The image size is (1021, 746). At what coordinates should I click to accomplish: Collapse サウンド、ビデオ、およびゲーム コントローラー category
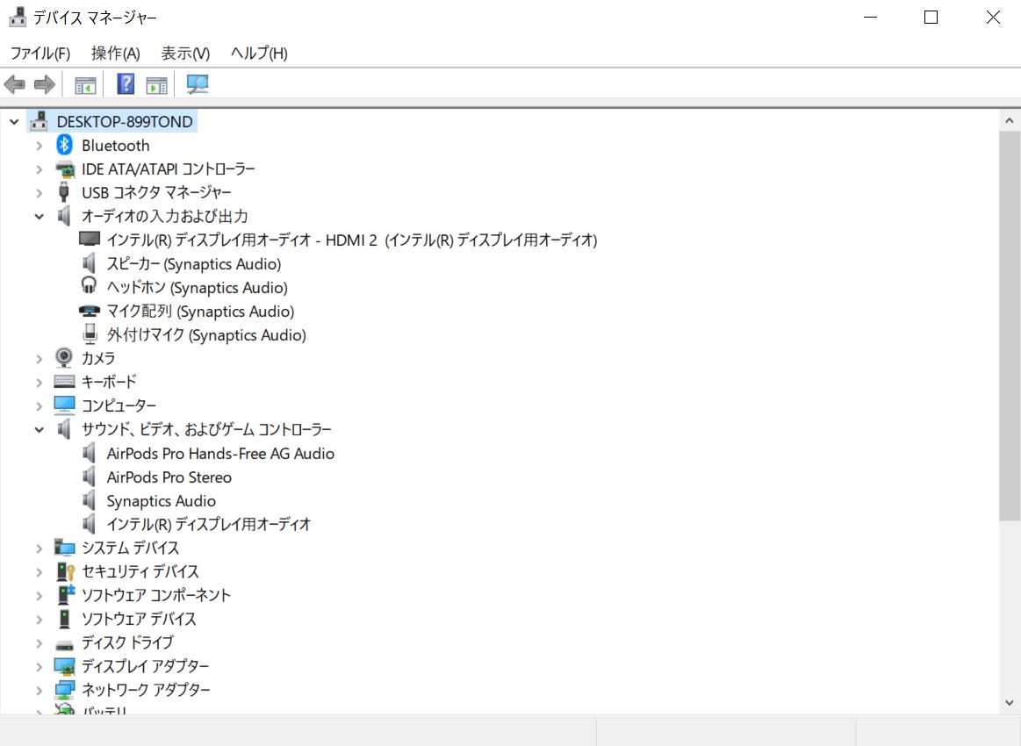(x=40, y=430)
